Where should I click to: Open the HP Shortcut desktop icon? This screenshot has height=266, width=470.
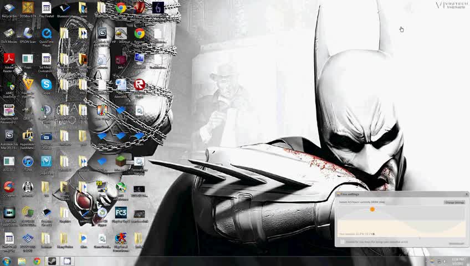point(121,35)
